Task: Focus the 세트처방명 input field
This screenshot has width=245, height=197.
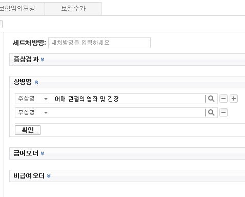Action: pos(99,43)
